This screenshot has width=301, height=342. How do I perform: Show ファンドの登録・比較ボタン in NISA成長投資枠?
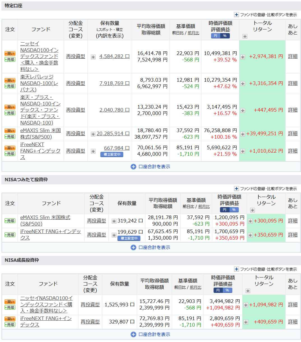point(265,269)
